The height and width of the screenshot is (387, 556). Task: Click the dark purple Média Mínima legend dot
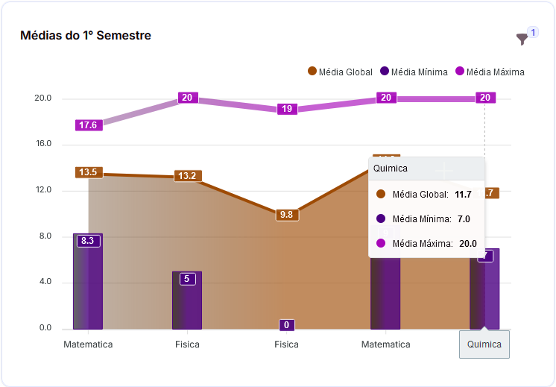(x=385, y=72)
